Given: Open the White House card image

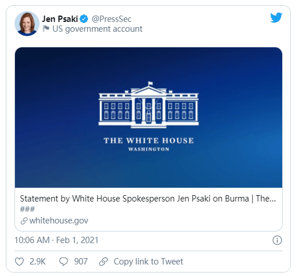Looking at the screenshot, I should point(149,117).
